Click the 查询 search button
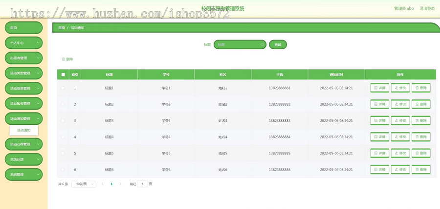 (278, 44)
